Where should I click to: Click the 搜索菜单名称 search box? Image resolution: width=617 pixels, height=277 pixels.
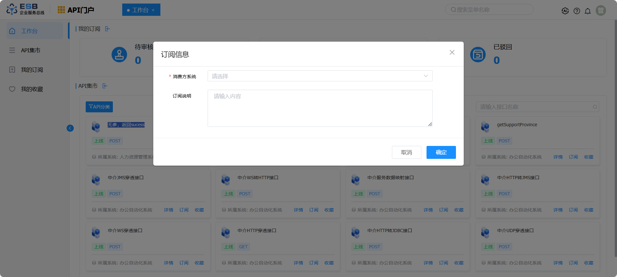(x=489, y=10)
